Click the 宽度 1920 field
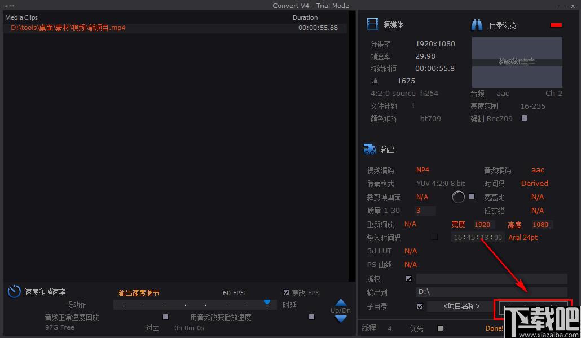The image size is (581, 338). 485,224
